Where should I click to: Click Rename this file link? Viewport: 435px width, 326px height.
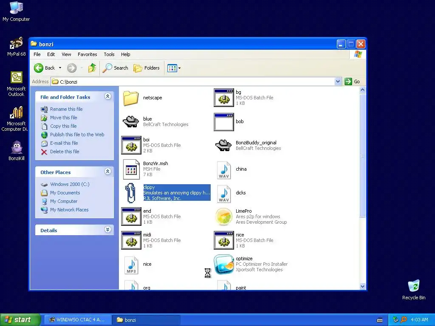coord(66,109)
